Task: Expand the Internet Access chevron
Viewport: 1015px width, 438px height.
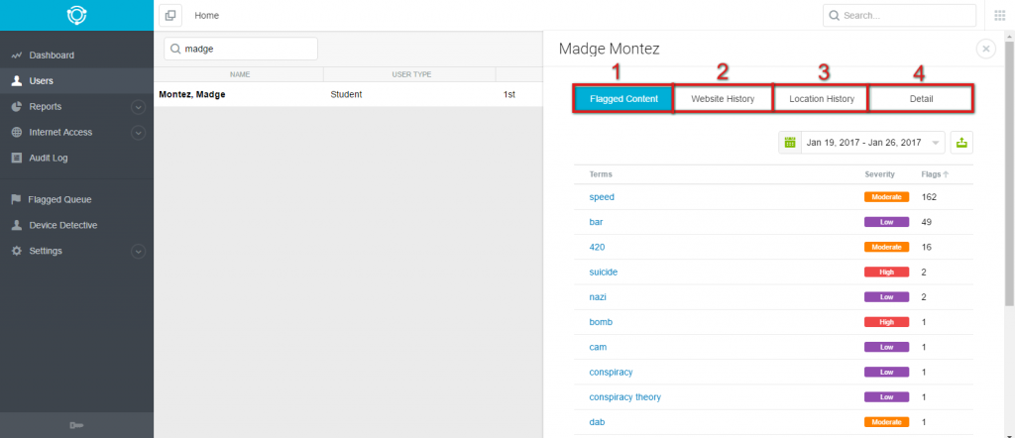Action: tap(138, 133)
